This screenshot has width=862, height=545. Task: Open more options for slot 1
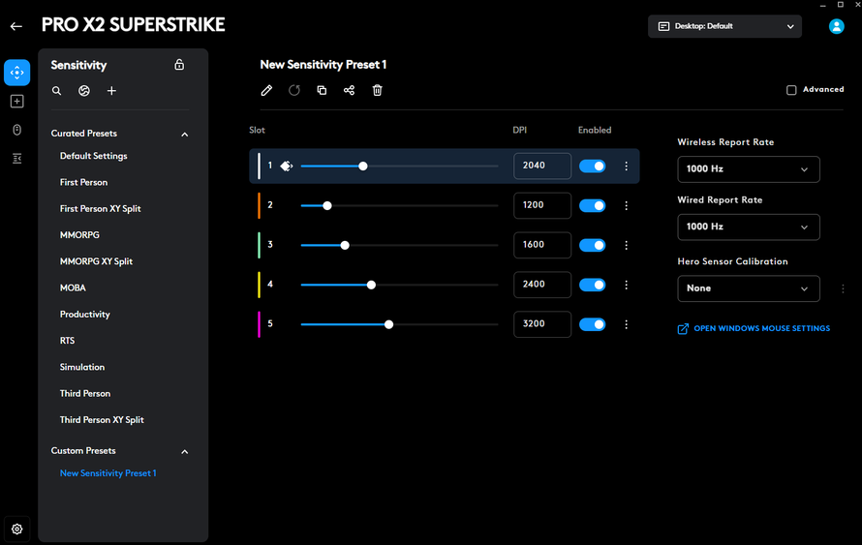626,166
